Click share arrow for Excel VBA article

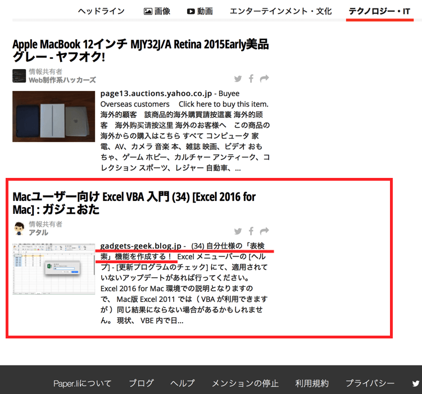point(264,231)
